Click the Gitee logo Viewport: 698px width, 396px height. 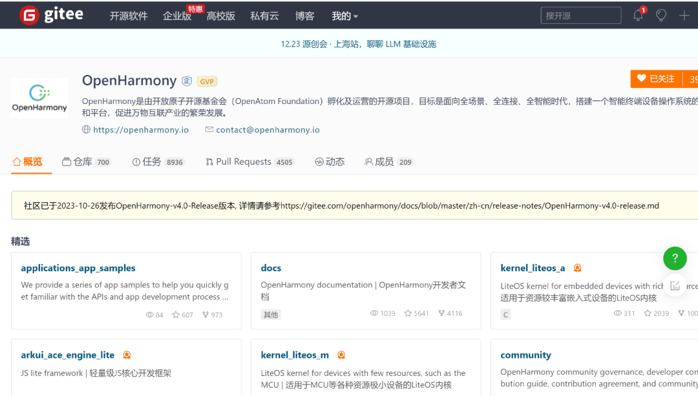click(x=51, y=15)
